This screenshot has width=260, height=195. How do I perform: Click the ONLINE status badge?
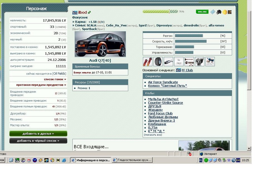[202, 12]
